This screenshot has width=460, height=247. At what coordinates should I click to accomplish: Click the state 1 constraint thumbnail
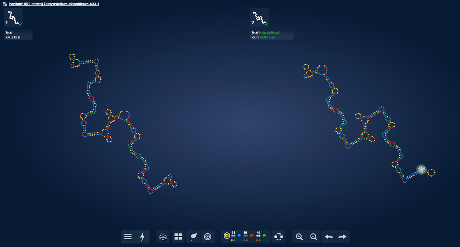[x=14, y=18]
